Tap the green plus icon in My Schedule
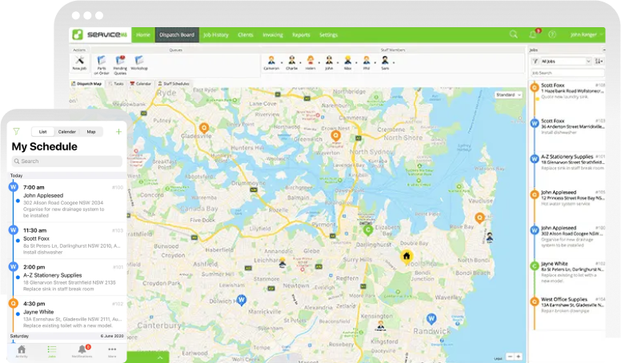 pos(118,131)
